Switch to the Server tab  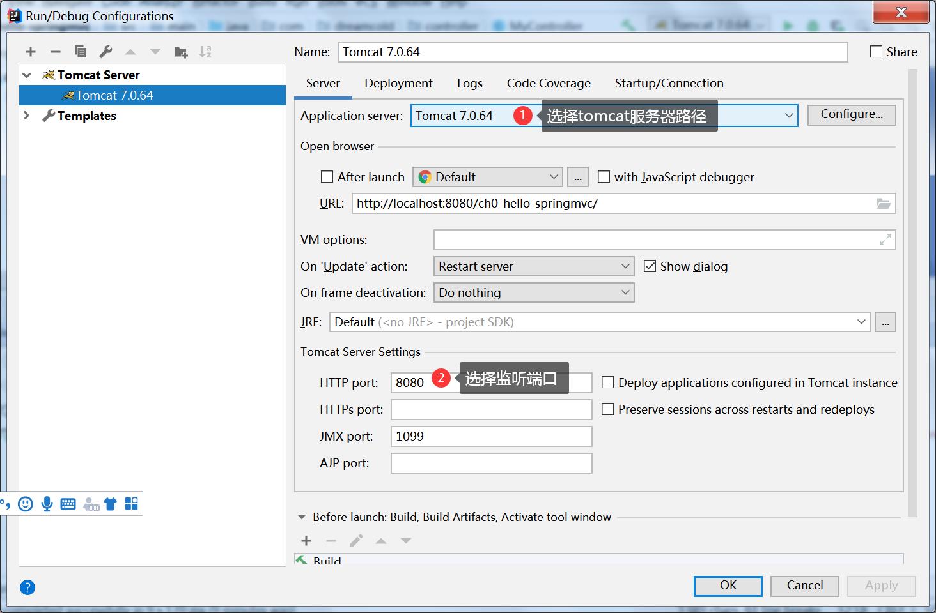pos(323,84)
